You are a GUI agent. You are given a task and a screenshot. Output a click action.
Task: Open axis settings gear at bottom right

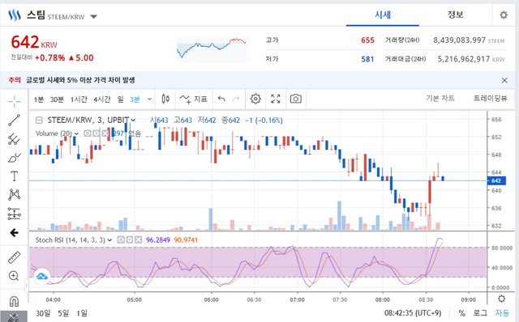(x=502, y=299)
